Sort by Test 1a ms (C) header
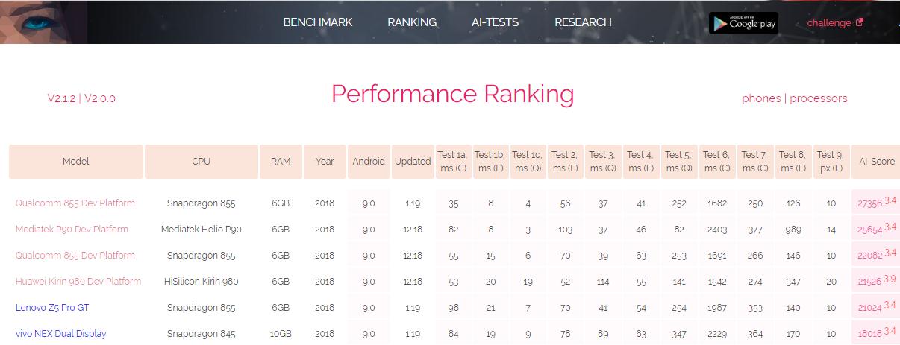Viewport: 900px width, 345px height. click(x=453, y=162)
